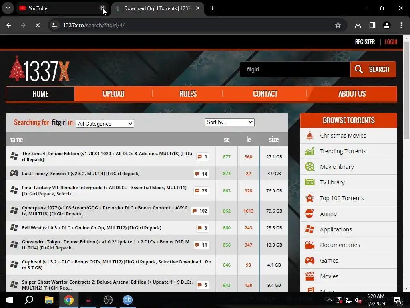Screen dimensions: 410x308
Task: Show hidden system tray icons
Action: [x=330, y=300]
